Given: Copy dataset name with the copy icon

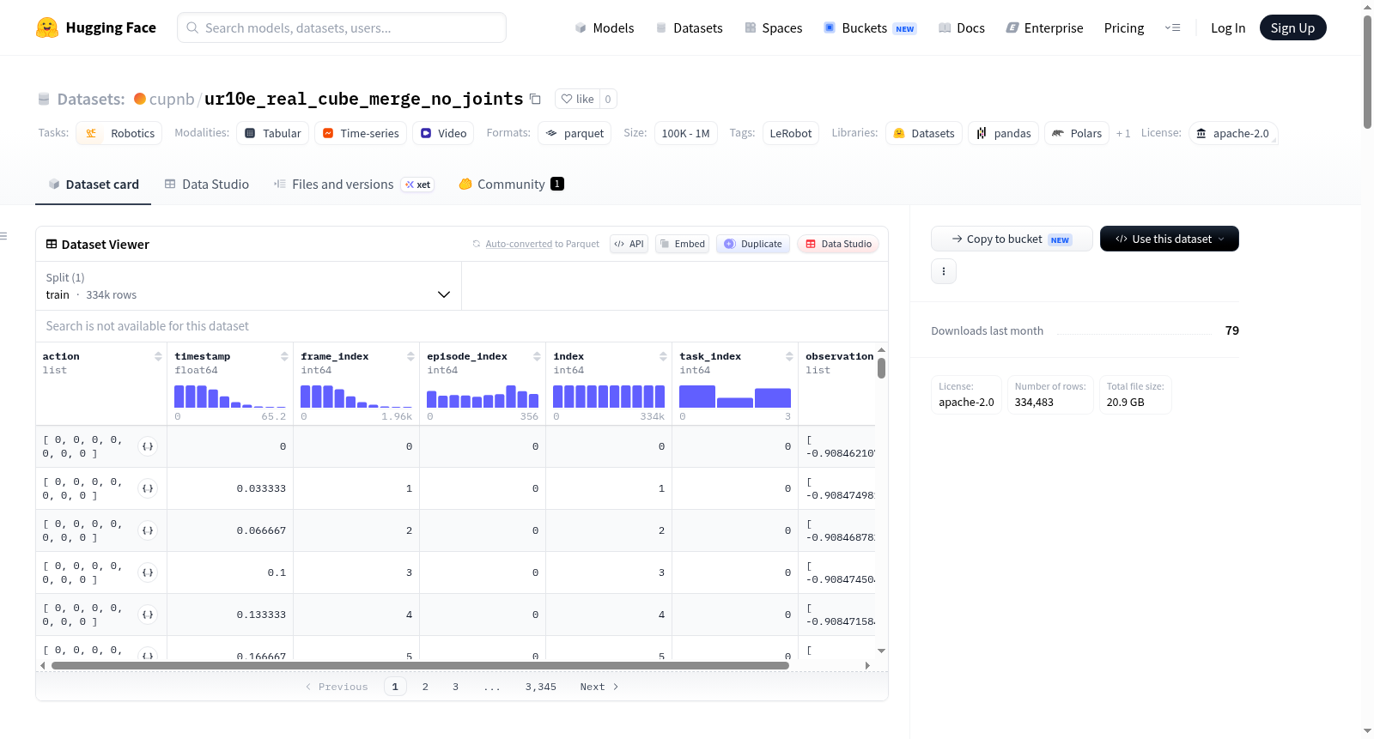Looking at the screenshot, I should (x=535, y=99).
